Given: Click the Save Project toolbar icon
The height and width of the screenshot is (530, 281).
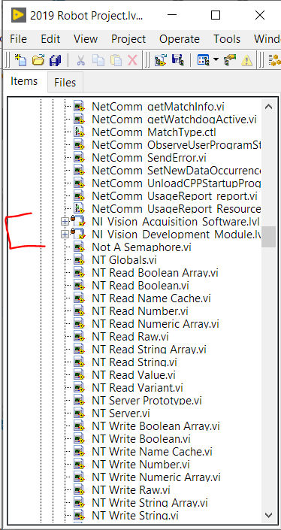Looking at the screenshot, I should (x=177, y=61).
